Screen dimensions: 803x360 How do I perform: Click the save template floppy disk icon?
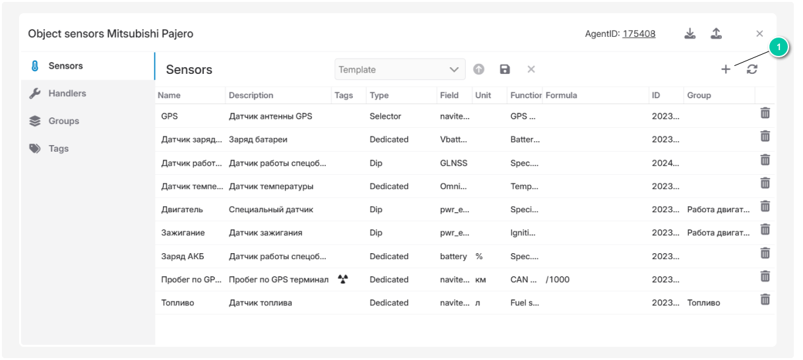(505, 69)
